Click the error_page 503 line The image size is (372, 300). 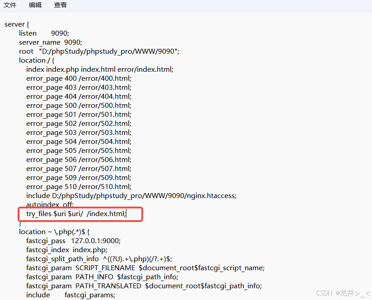79,132
